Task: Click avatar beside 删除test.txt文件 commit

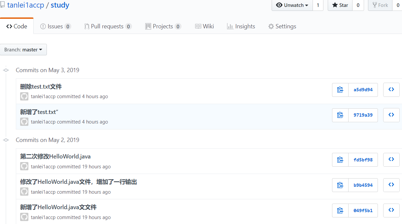Action: [24, 97]
